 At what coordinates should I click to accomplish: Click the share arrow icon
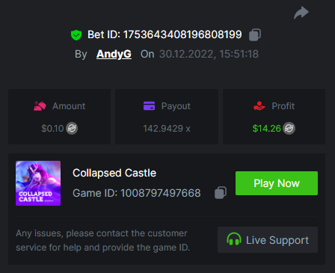click(301, 13)
